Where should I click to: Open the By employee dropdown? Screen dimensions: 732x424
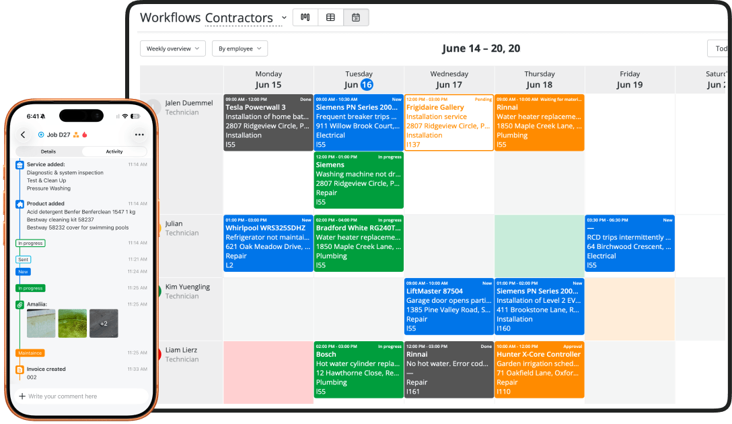tap(240, 48)
